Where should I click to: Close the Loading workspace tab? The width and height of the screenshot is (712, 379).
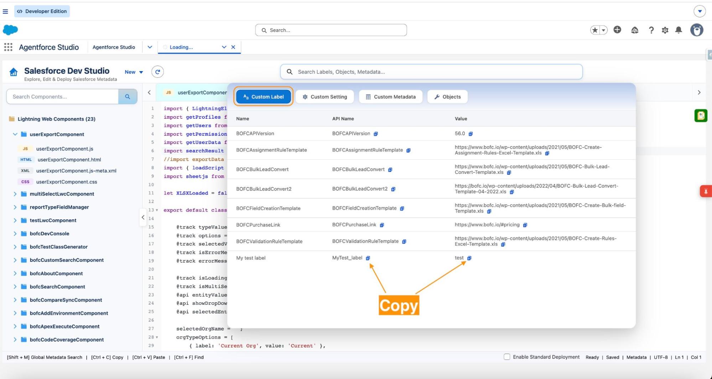233,47
